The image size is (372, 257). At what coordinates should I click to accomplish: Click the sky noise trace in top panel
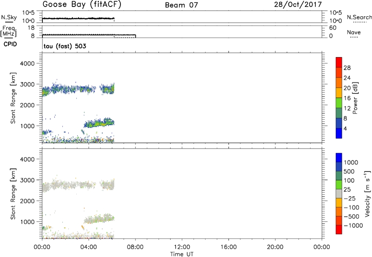[x=78, y=19]
